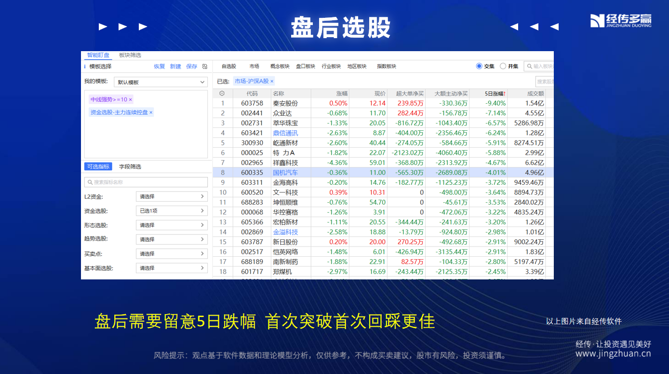This screenshot has height=374, width=669.
Task: Click stock code 603758
Action: 252,103
